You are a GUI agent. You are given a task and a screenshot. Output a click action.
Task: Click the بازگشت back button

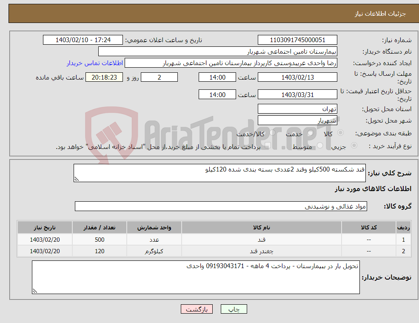(197, 309)
